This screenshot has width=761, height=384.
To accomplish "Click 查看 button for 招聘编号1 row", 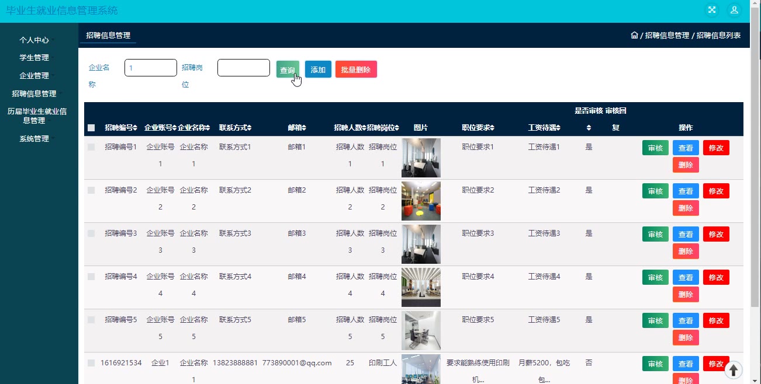I will click(x=686, y=148).
